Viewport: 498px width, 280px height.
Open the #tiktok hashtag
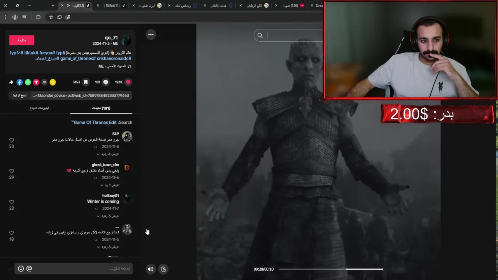click(x=31, y=52)
